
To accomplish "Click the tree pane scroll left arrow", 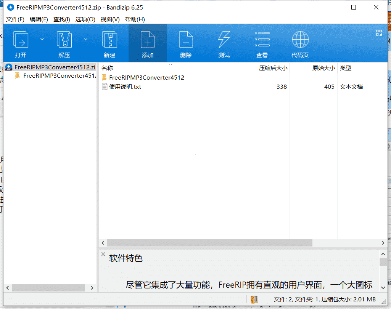I will click(x=8, y=288).
